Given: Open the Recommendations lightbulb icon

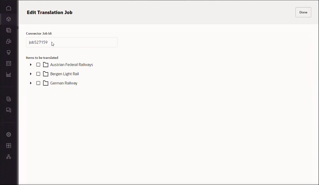Looking at the screenshot, I should [8, 52].
